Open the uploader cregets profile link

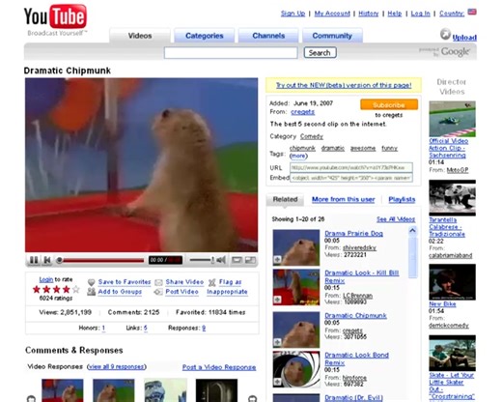302,112
